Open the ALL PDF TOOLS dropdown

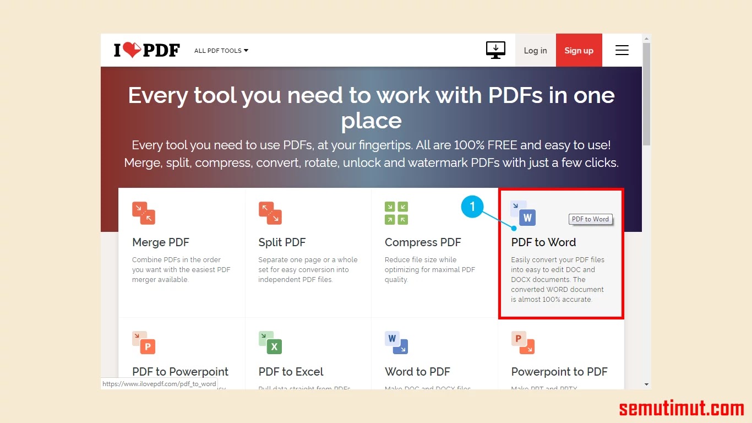click(x=221, y=51)
